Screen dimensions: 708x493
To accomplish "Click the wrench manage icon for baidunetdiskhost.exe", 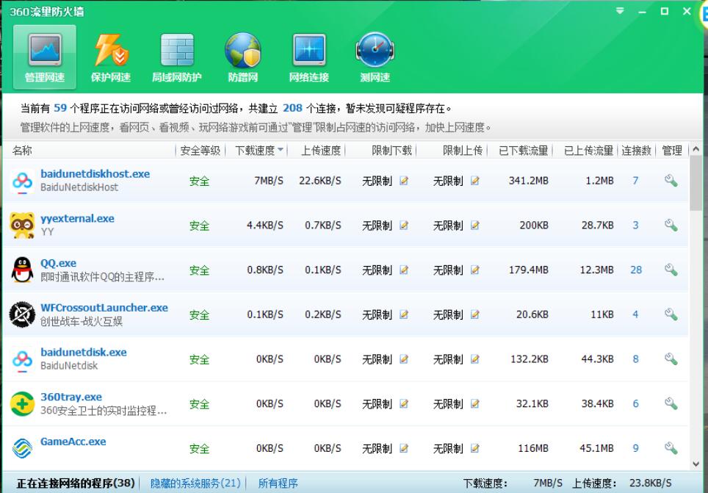I will [672, 181].
